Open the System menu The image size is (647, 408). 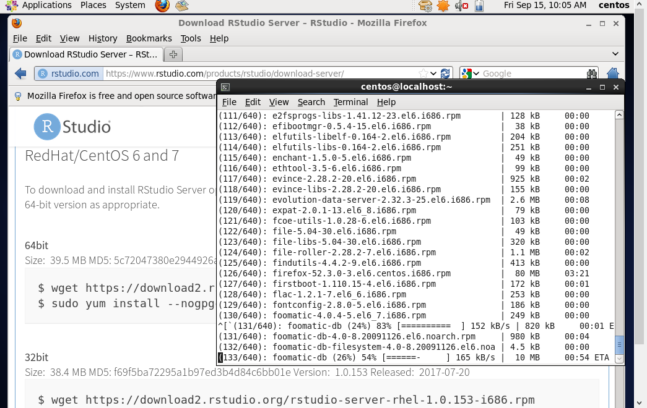[130, 5]
